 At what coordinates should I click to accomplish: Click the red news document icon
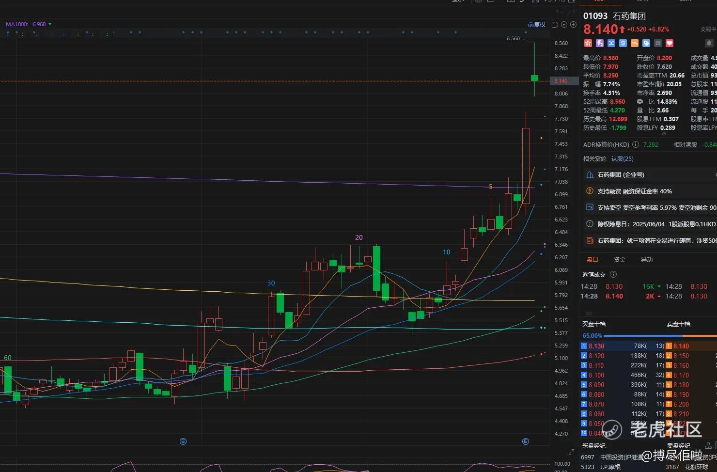click(590, 240)
